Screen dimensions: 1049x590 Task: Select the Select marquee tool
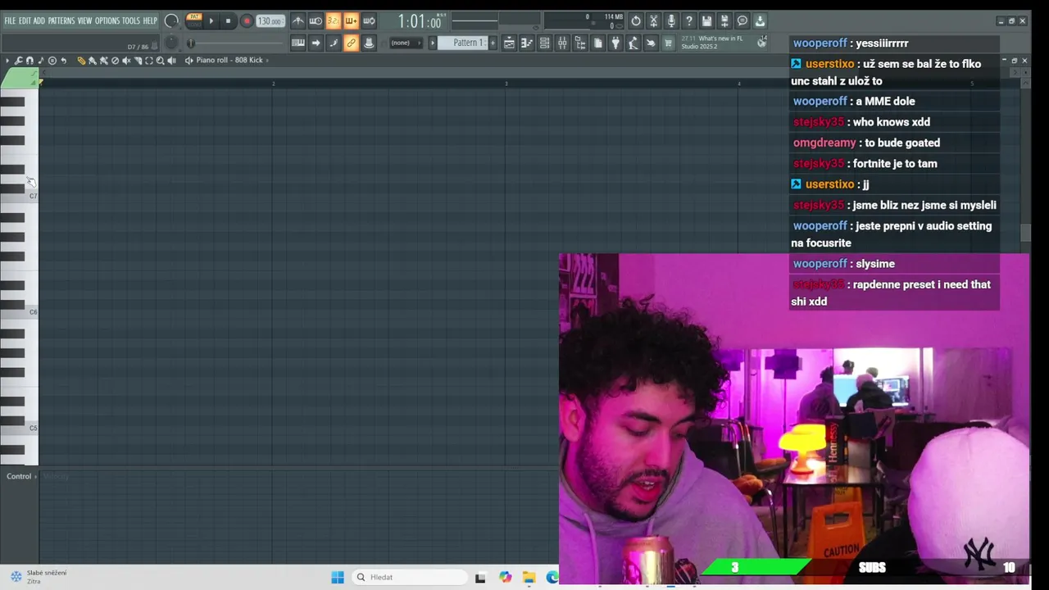[x=149, y=60]
